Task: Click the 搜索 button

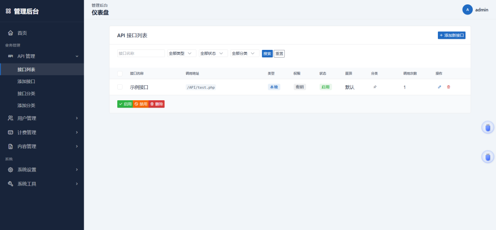Action: click(267, 53)
